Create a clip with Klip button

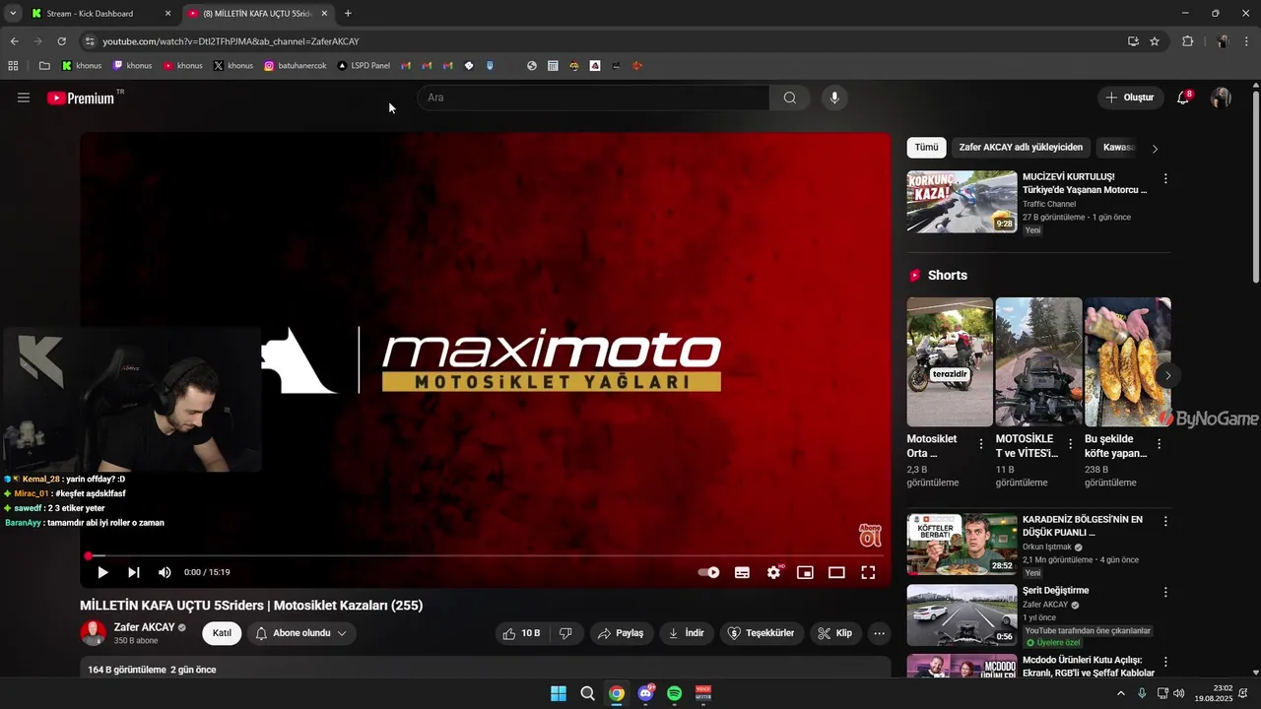click(835, 633)
